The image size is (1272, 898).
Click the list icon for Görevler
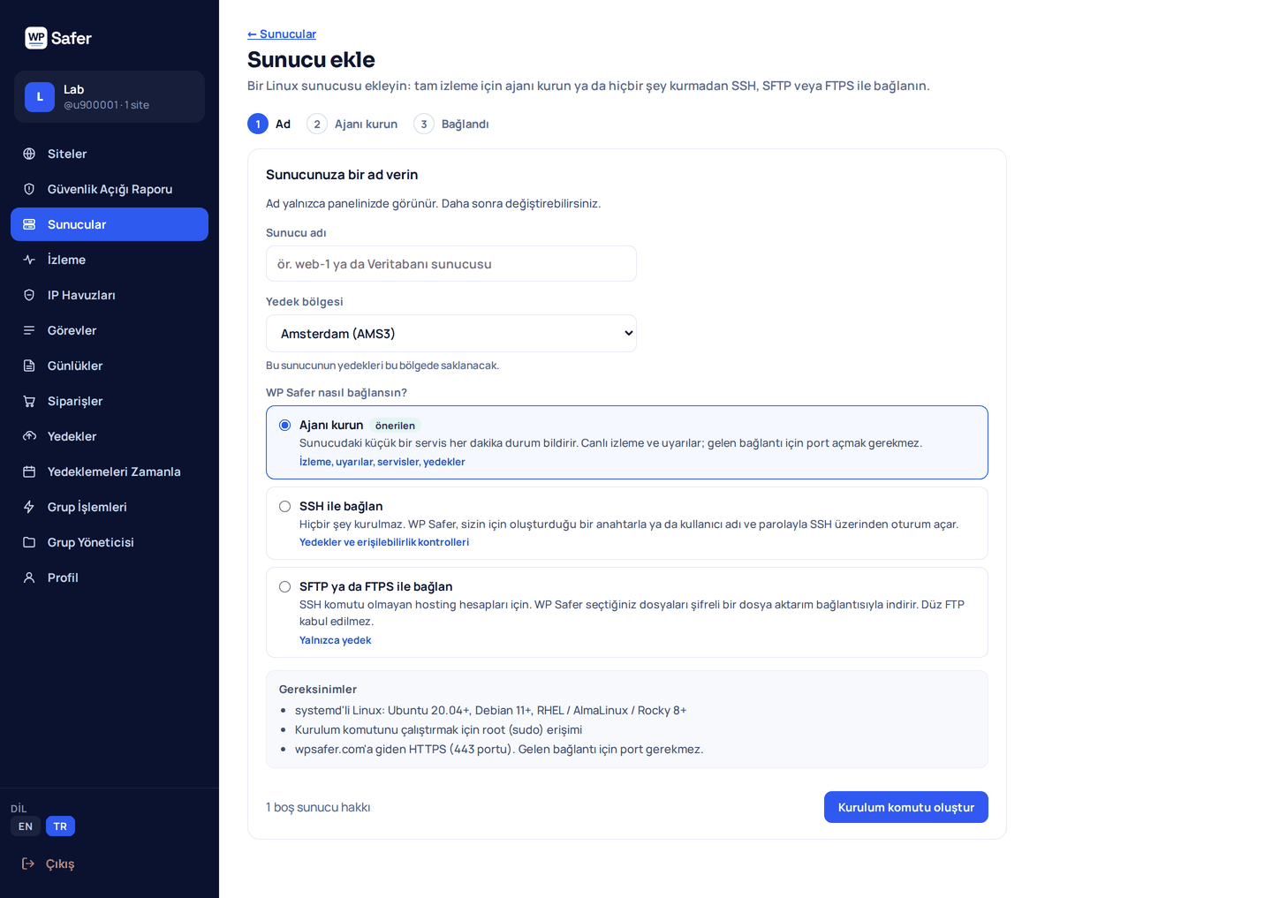(29, 330)
